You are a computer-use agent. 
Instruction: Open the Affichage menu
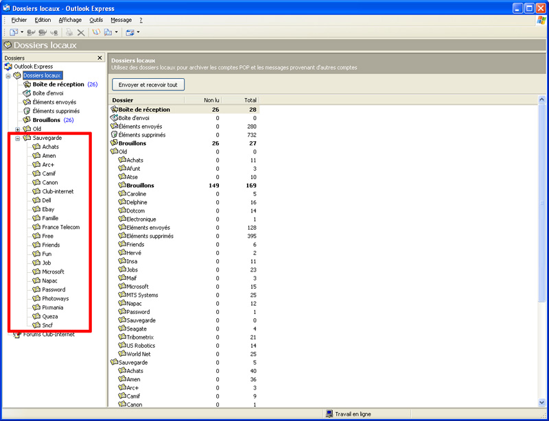pyautogui.click(x=70, y=20)
